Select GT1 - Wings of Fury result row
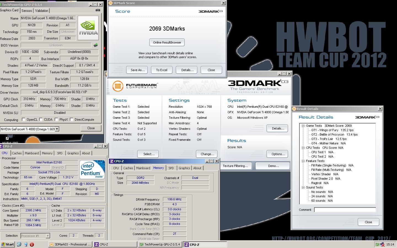Image resolution: width=397 pixels, height=248 pixels. (x=332, y=130)
